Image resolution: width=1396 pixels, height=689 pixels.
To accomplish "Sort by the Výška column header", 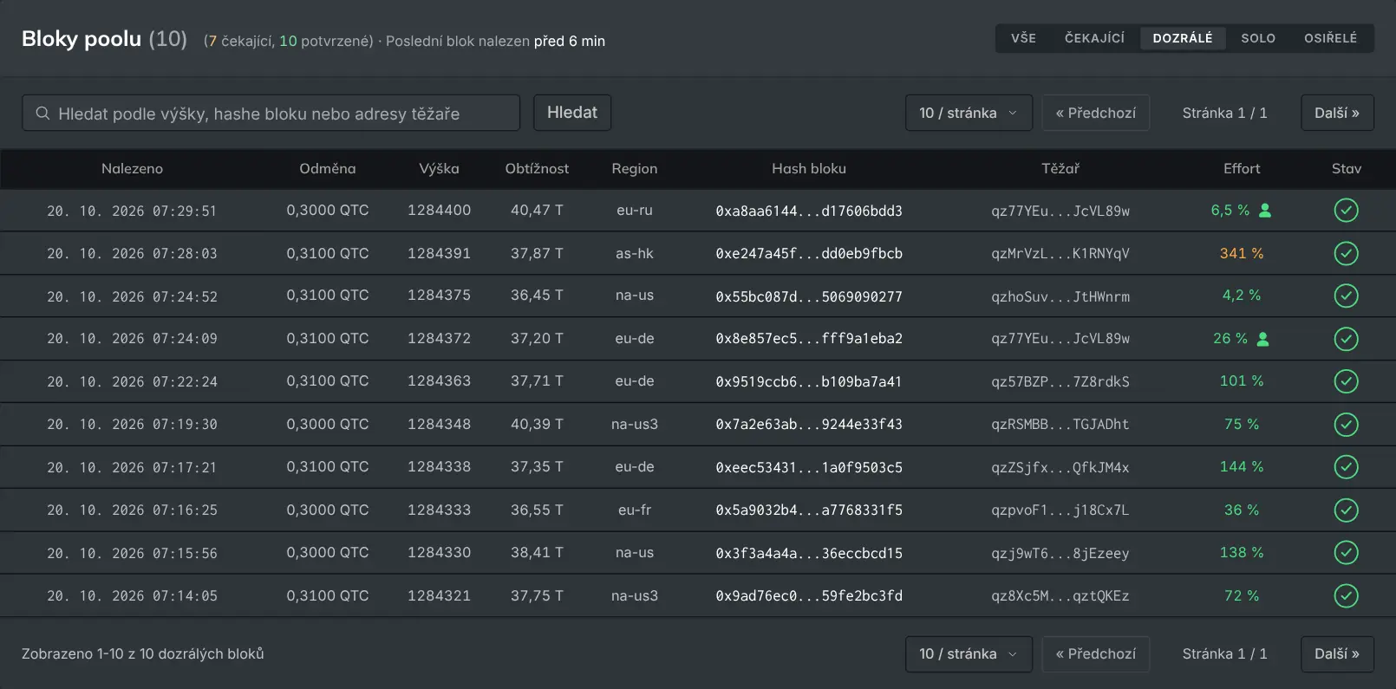I will coord(439,169).
